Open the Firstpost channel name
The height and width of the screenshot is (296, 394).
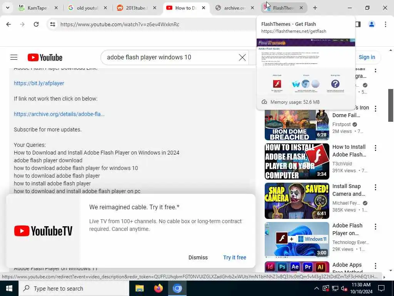341,124
